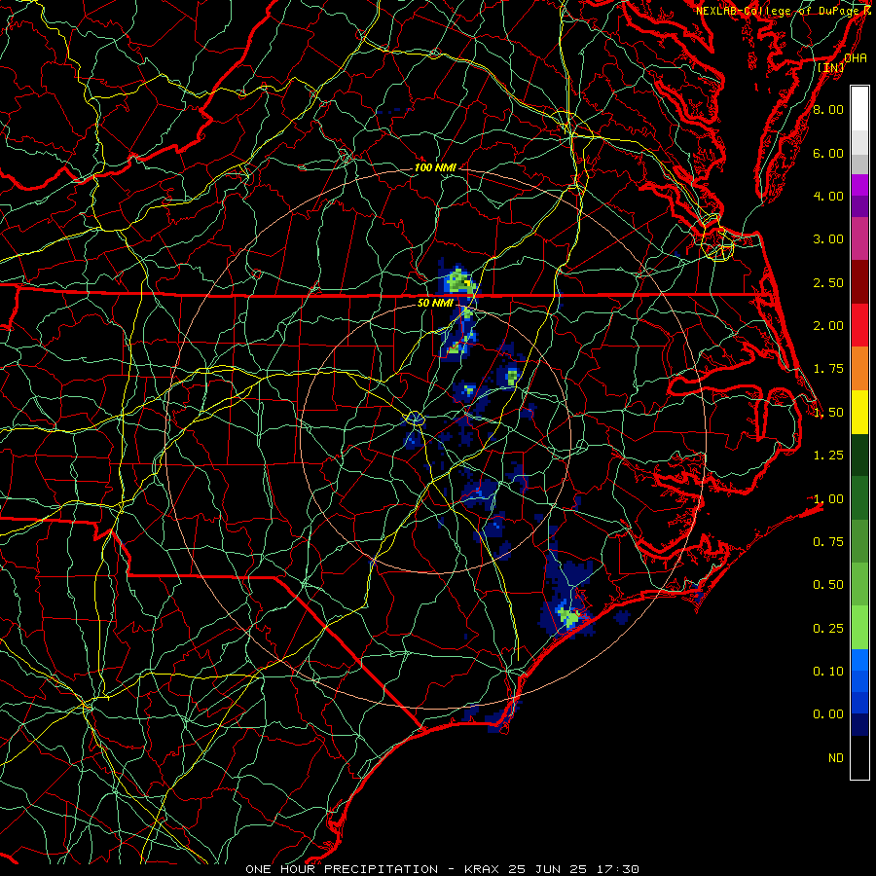Click the orange swatch beside 1.75
876x876 pixels.
[859, 368]
